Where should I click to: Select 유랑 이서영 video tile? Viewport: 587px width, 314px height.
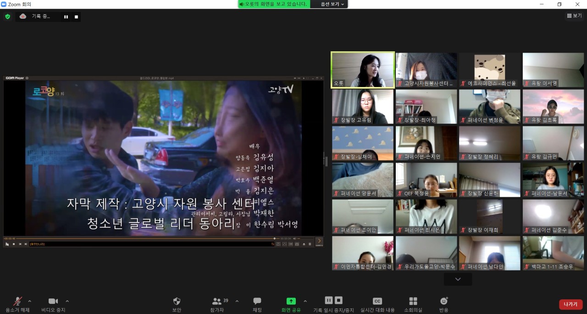point(554,70)
